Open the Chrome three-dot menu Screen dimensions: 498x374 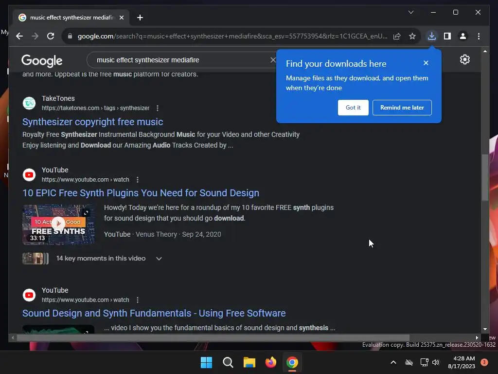[479, 36]
